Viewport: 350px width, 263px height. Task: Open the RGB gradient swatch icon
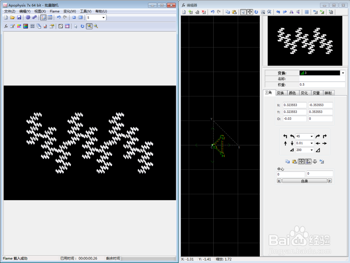coord(26,26)
